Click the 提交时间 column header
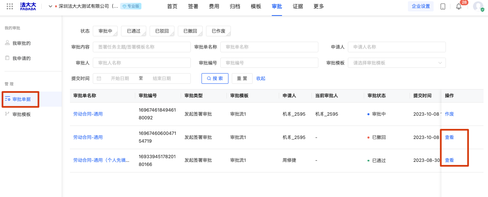This screenshot has height=197, width=488. [422, 96]
